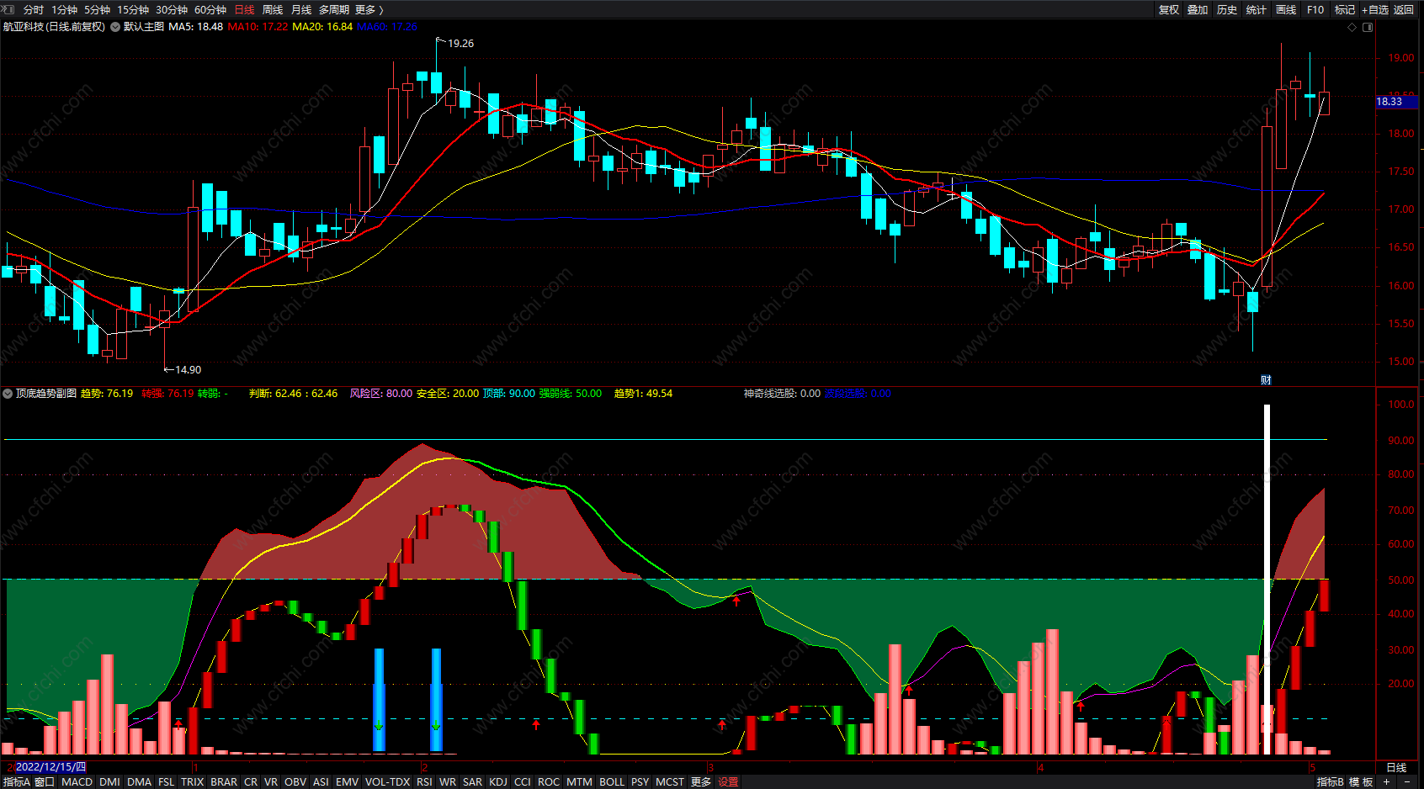The height and width of the screenshot is (789, 1424).
Task: Select the 日线 daily period
Action: tap(244, 10)
